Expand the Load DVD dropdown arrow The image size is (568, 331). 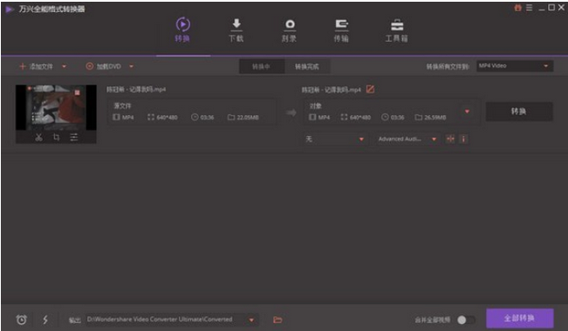pyautogui.click(x=131, y=66)
